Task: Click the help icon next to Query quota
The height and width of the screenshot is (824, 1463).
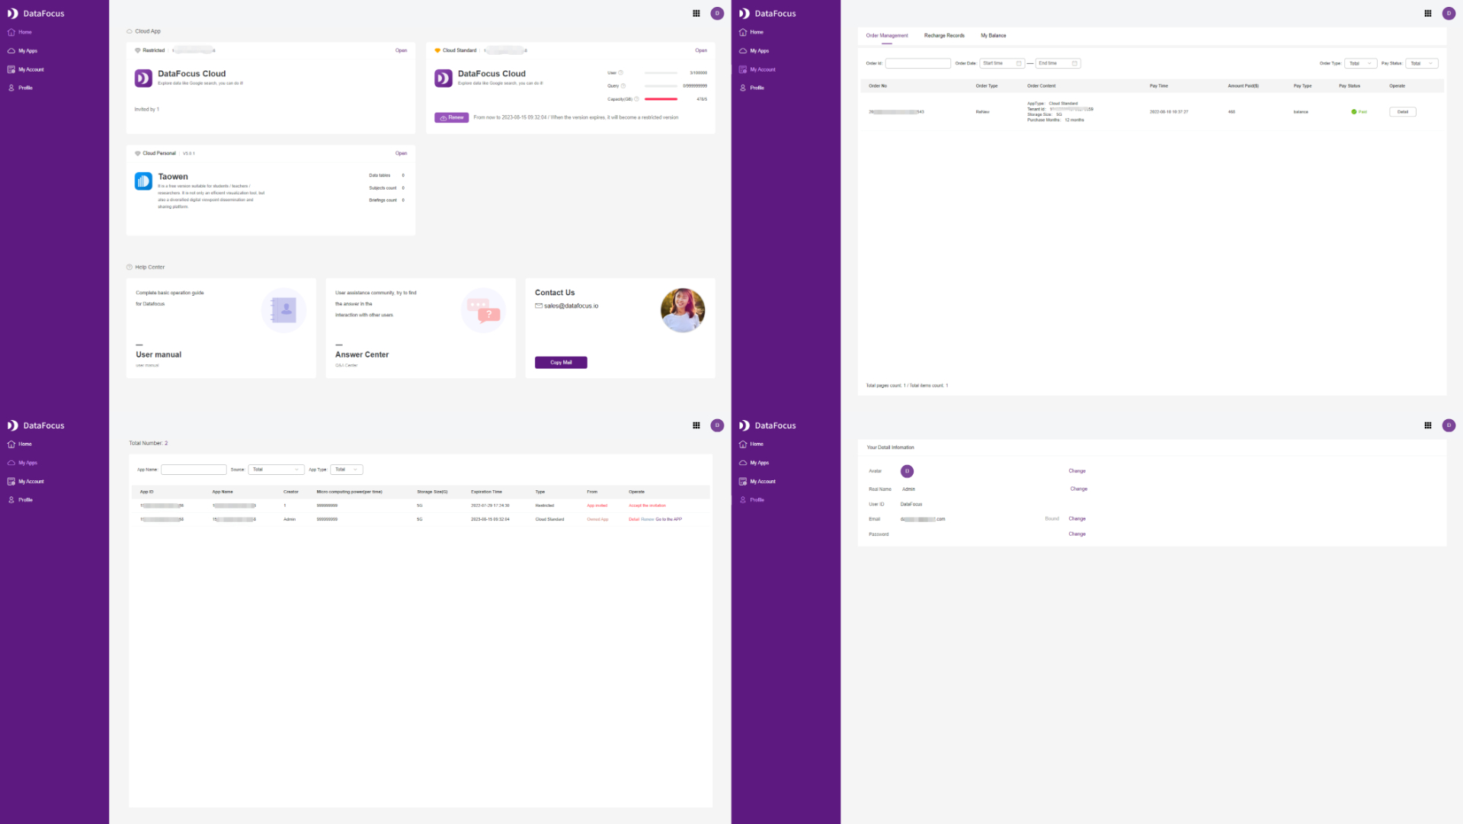Action: click(623, 86)
